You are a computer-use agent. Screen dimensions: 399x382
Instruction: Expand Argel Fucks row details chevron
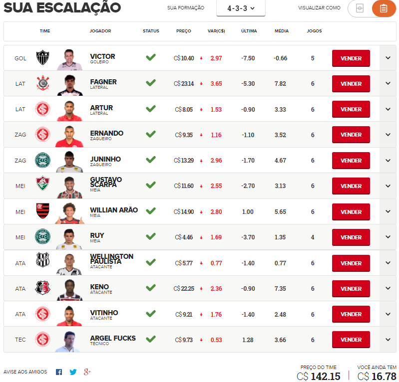tap(388, 340)
